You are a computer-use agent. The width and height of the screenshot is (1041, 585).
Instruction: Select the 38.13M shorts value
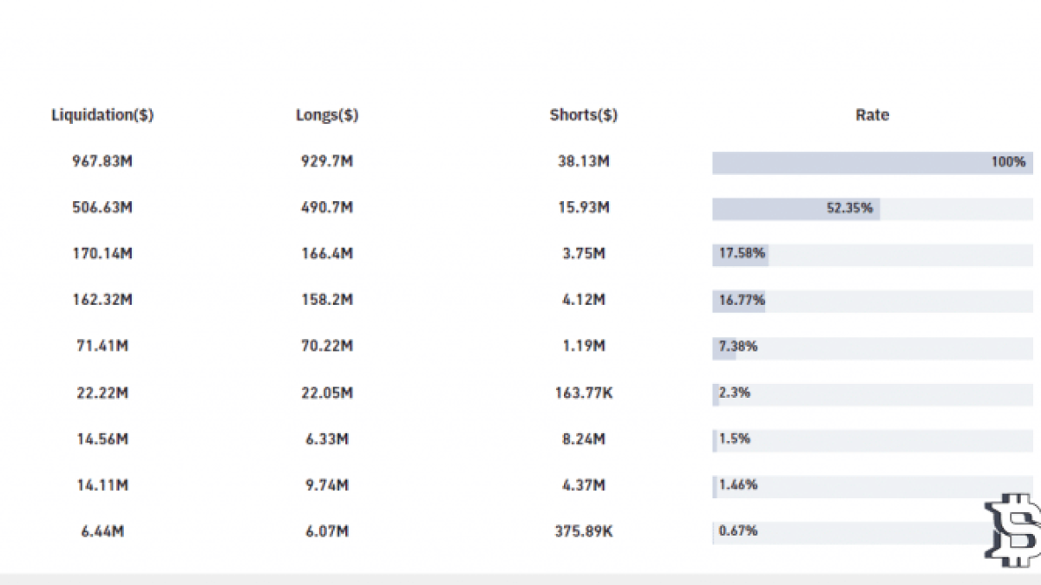click(584, 162)
